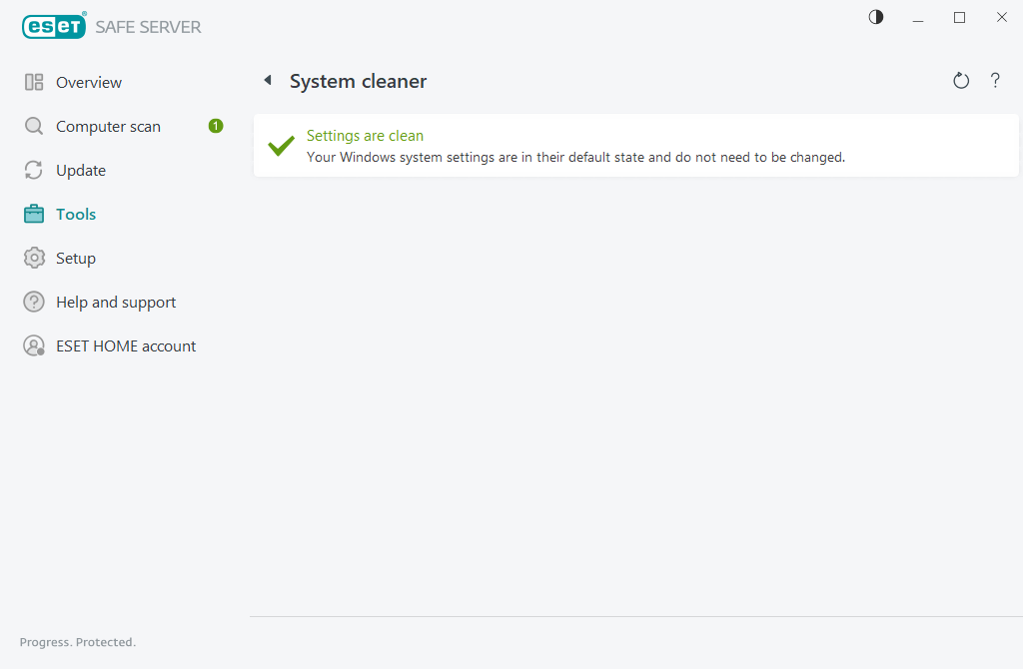The image size is (1023, 669).
Task: Refresh the System cleaner results
Action: (x=960, y=80)
